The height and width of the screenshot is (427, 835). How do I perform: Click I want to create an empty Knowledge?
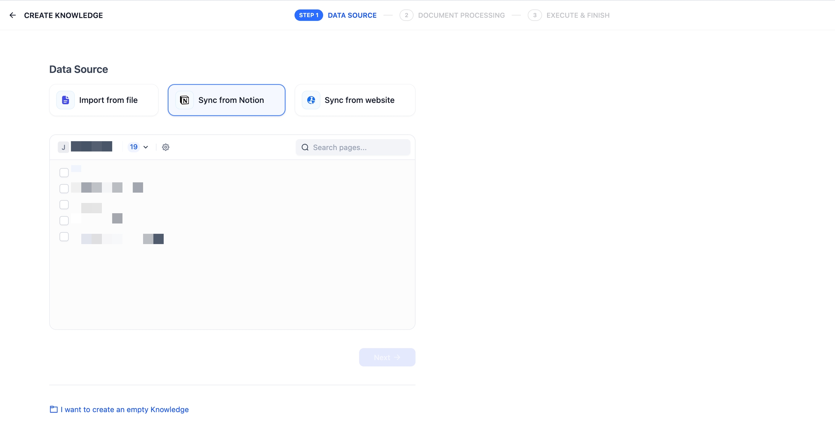pyautogui.click(x=124, y=409)
